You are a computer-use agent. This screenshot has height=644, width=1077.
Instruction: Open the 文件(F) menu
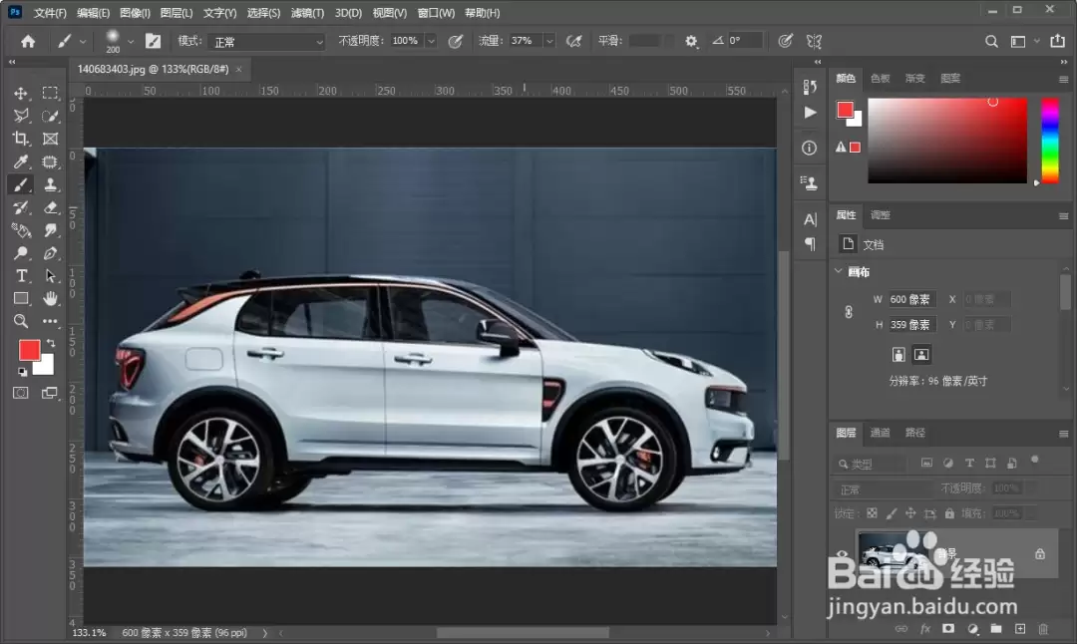click(50, 13)
